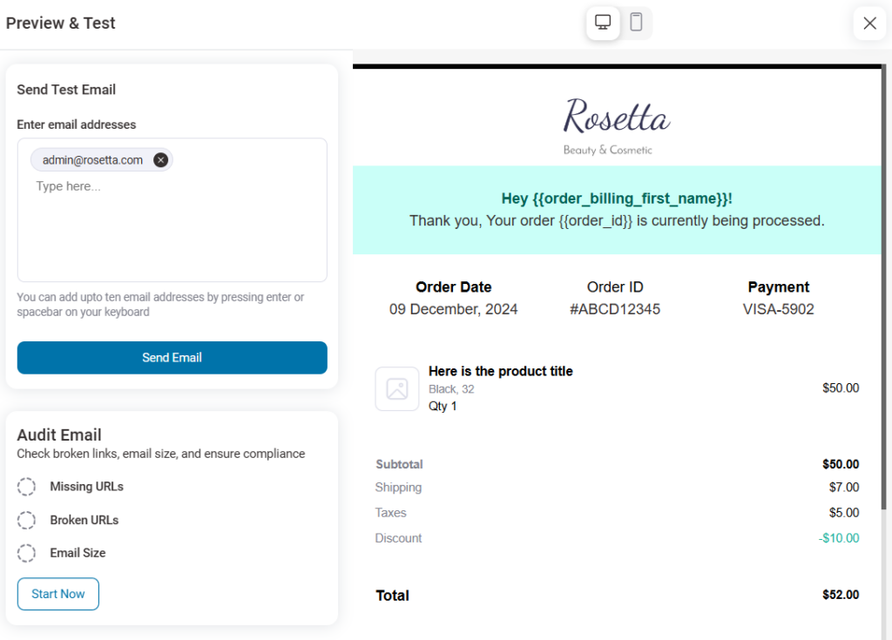Select the Broken URLs audit item label

coord(84,520)
